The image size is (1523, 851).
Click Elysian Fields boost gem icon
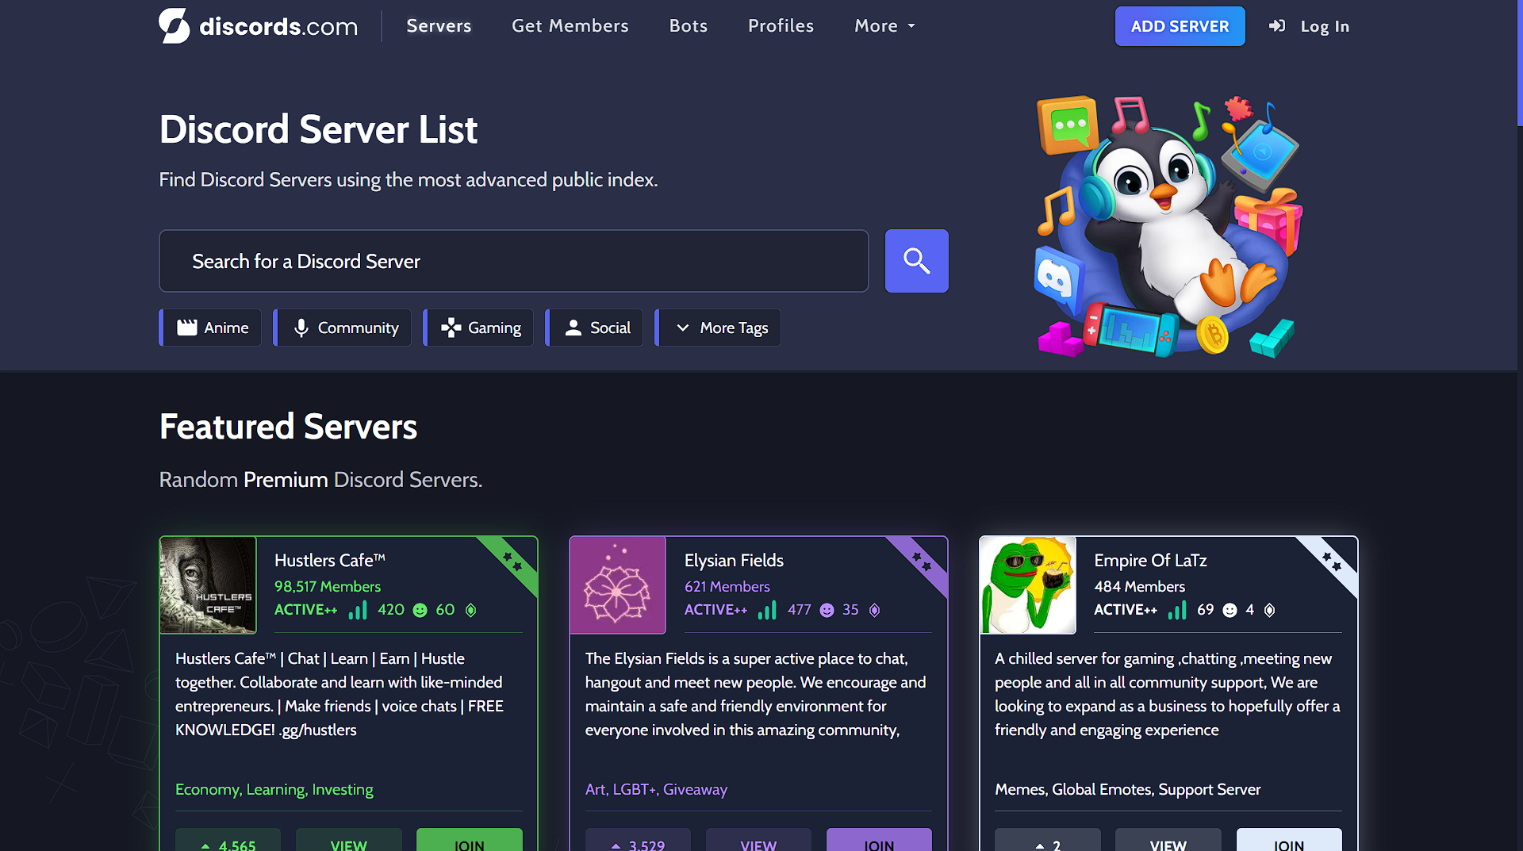(874, 610)
